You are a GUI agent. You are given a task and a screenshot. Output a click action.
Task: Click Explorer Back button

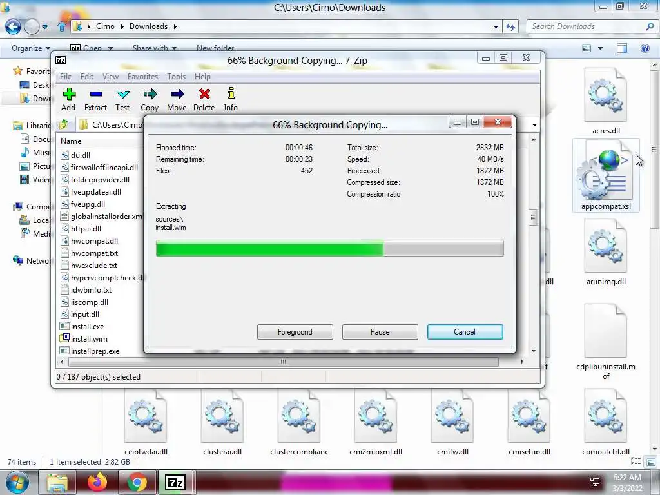pos(13,26)
